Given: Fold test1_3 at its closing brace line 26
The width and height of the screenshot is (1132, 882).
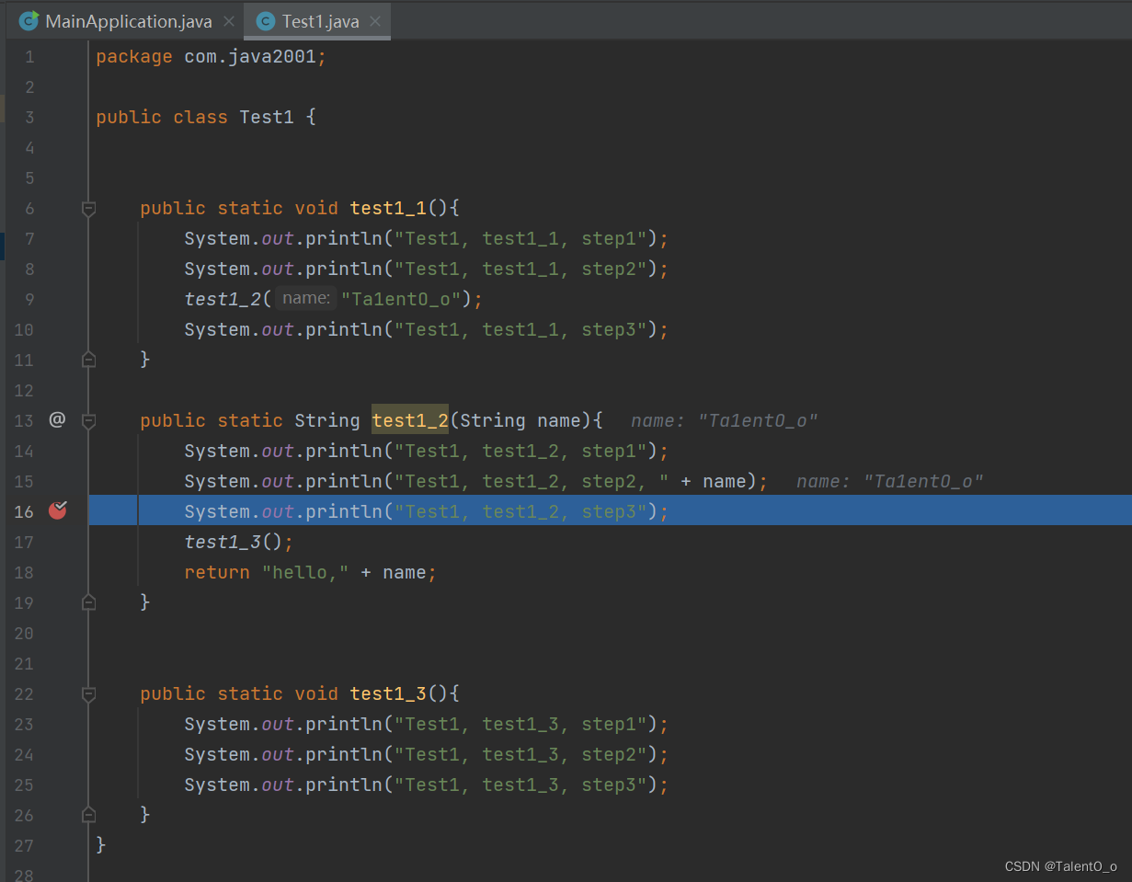Looking at the screenshot, I should [89, 814].
